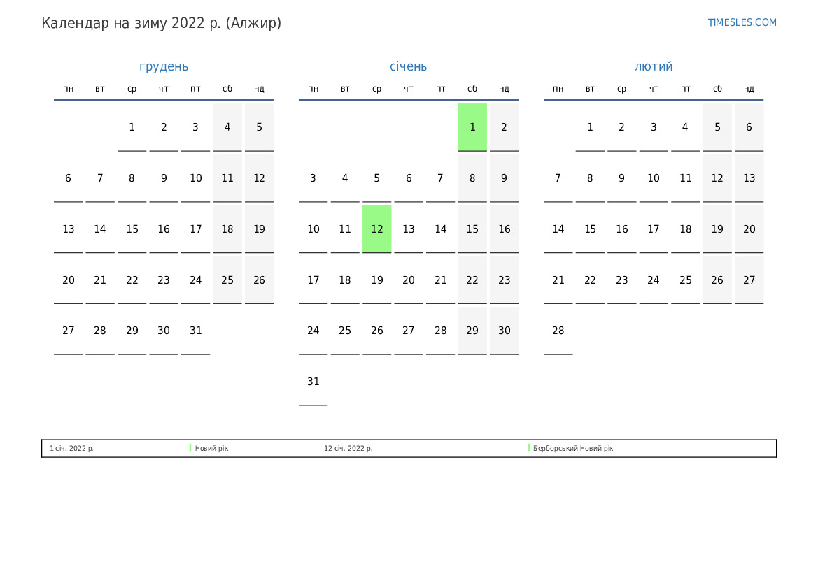Image resolution: width=818 pixels, height=578 pixels.
Task: Click the 'Новий рік' legend entry
Action: click(x=211, y=448)
